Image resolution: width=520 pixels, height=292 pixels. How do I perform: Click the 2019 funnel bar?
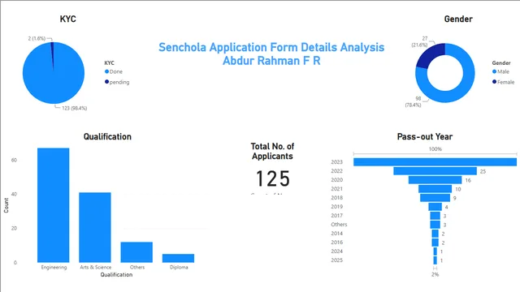coord(435,207)
